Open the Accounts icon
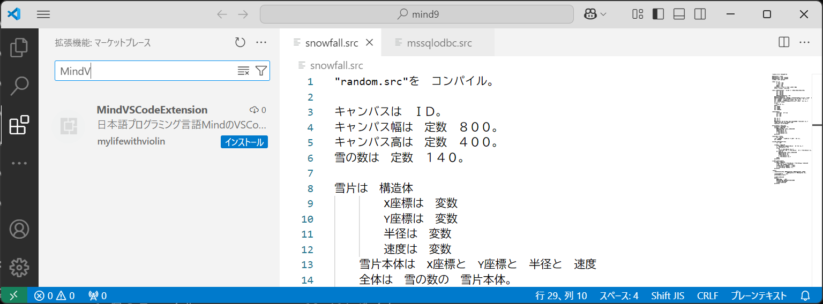Image resolution: width=823 pixels, height=304 pixels. pos(19,229)
